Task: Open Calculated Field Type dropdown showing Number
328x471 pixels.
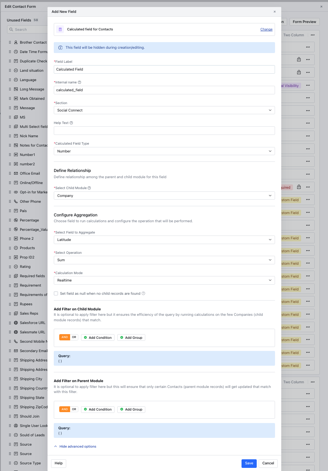Action: 164,151
